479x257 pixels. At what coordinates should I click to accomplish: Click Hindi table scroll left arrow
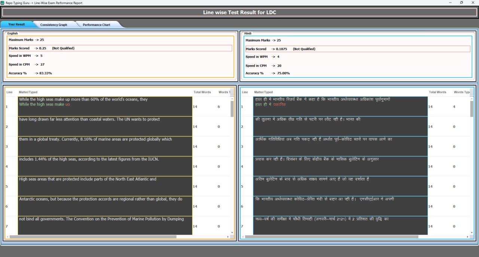(x=242, y=237)
